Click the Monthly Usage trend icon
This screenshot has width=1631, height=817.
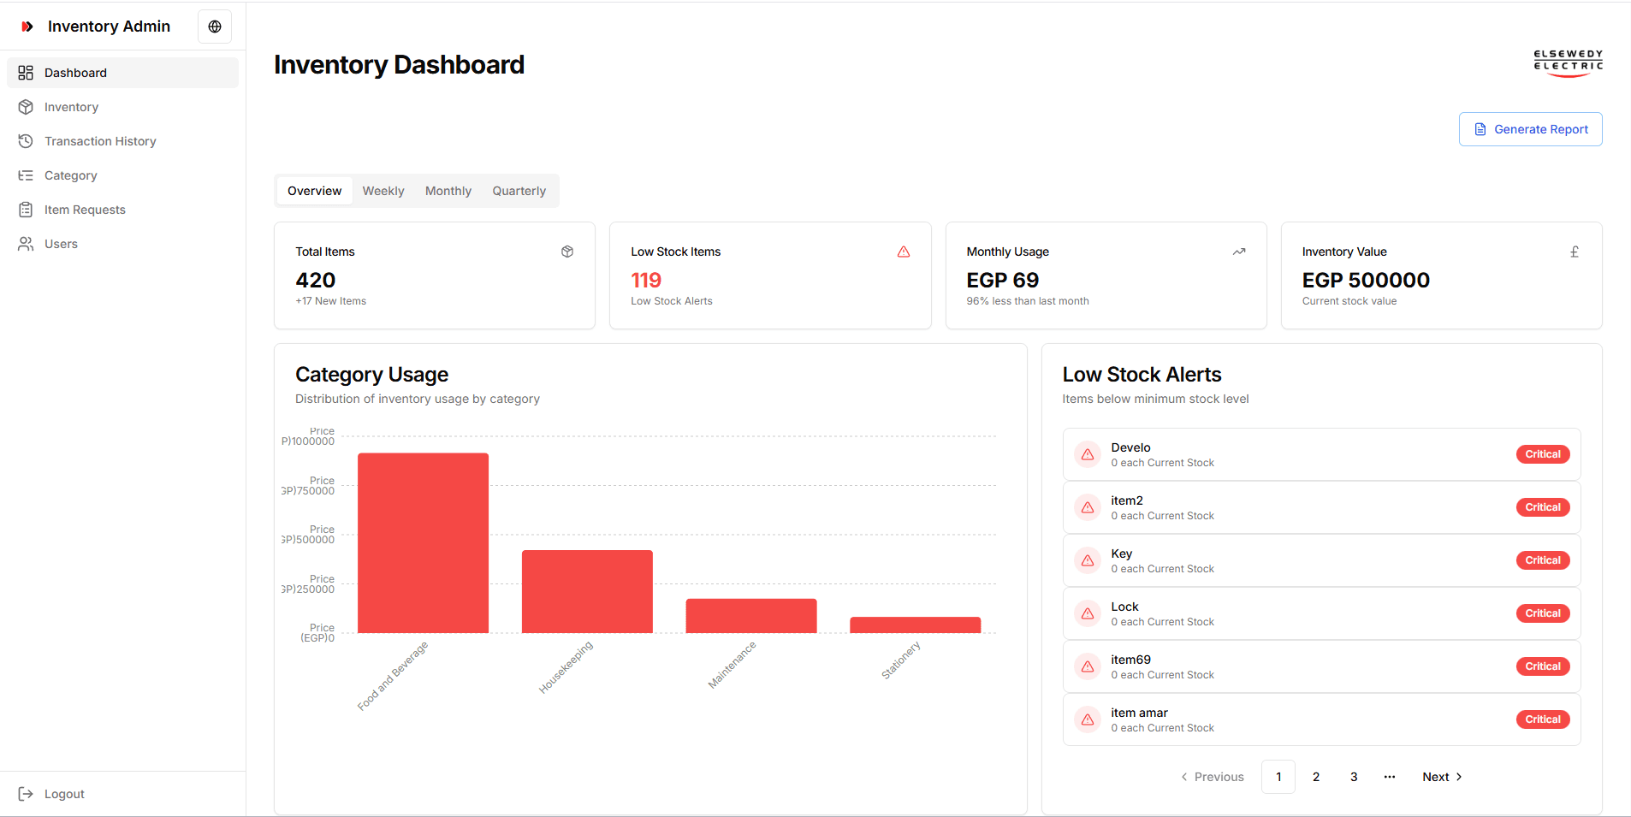coord(1239,252)
